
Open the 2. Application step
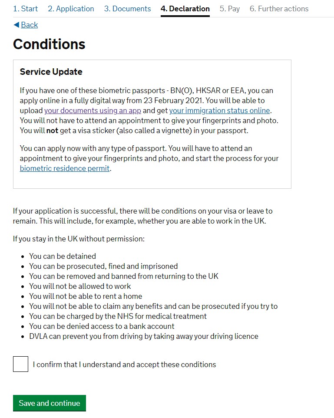tap(71, 9)
